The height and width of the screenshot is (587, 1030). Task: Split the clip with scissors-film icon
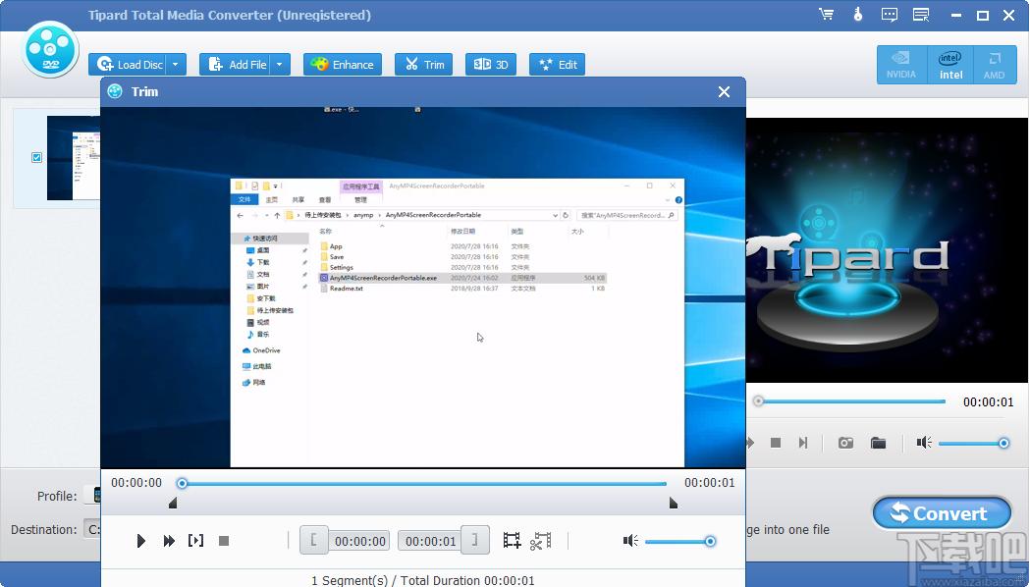(541, 541)
